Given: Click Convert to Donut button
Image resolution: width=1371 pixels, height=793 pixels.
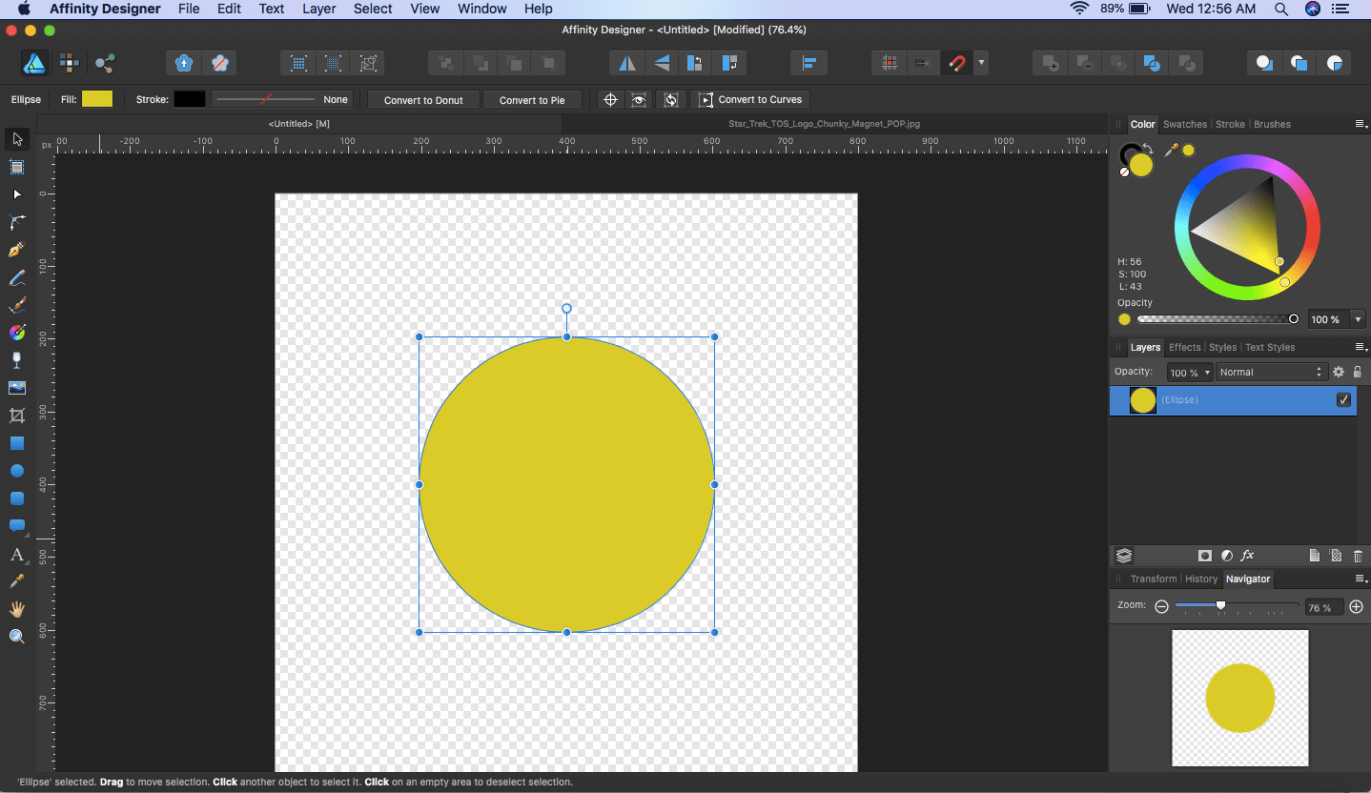Looking at the screenshot, I should pyautogui.click(x=423, y=100).
